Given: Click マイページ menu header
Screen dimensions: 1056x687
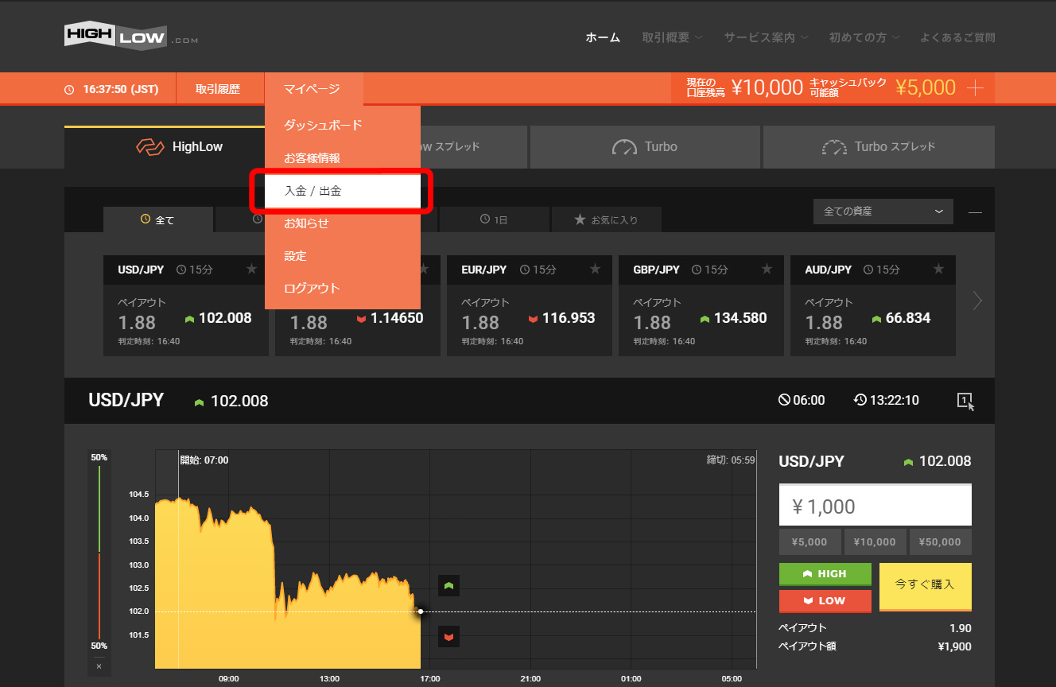Looking at the screenshot, I should point(312,89).
